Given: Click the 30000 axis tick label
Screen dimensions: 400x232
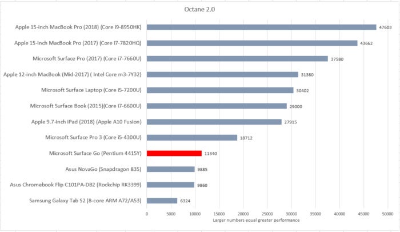Looking at the screenshot, I should tap(291, 214).
